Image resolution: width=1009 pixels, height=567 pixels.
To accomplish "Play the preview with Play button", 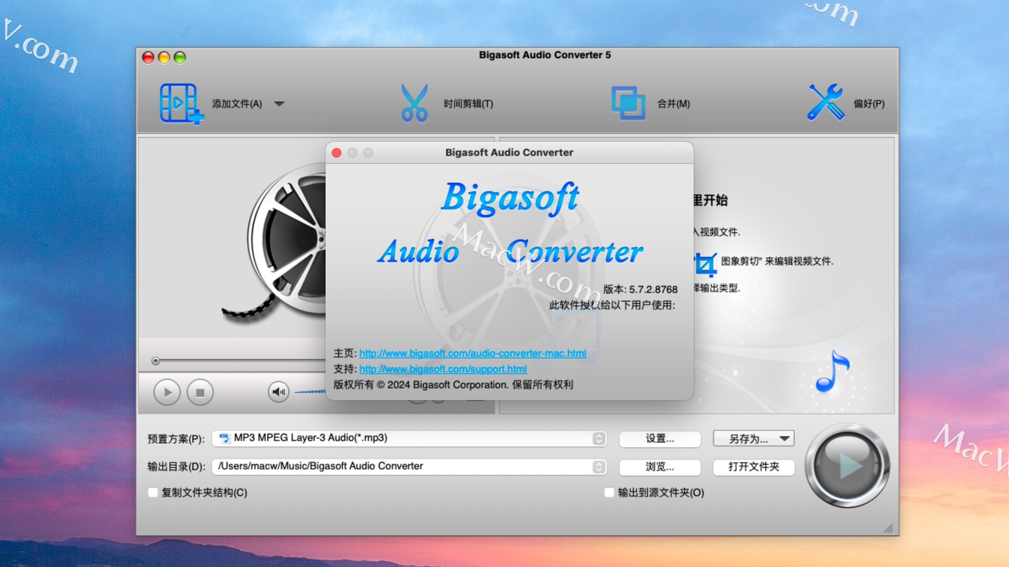I will coord(167,392).
